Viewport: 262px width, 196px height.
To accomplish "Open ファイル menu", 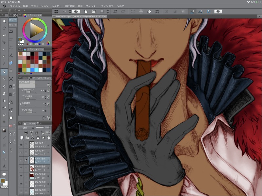I will (x=15, y=6).
